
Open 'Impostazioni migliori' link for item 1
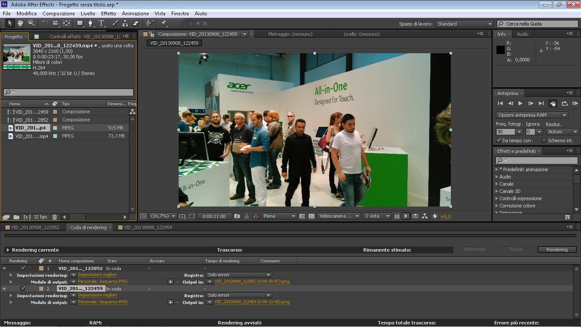[97, 275]
